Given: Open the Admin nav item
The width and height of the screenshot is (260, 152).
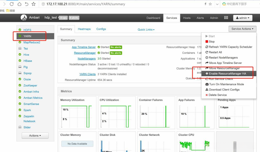Looking at the screenshot, I should pos(214,18).
